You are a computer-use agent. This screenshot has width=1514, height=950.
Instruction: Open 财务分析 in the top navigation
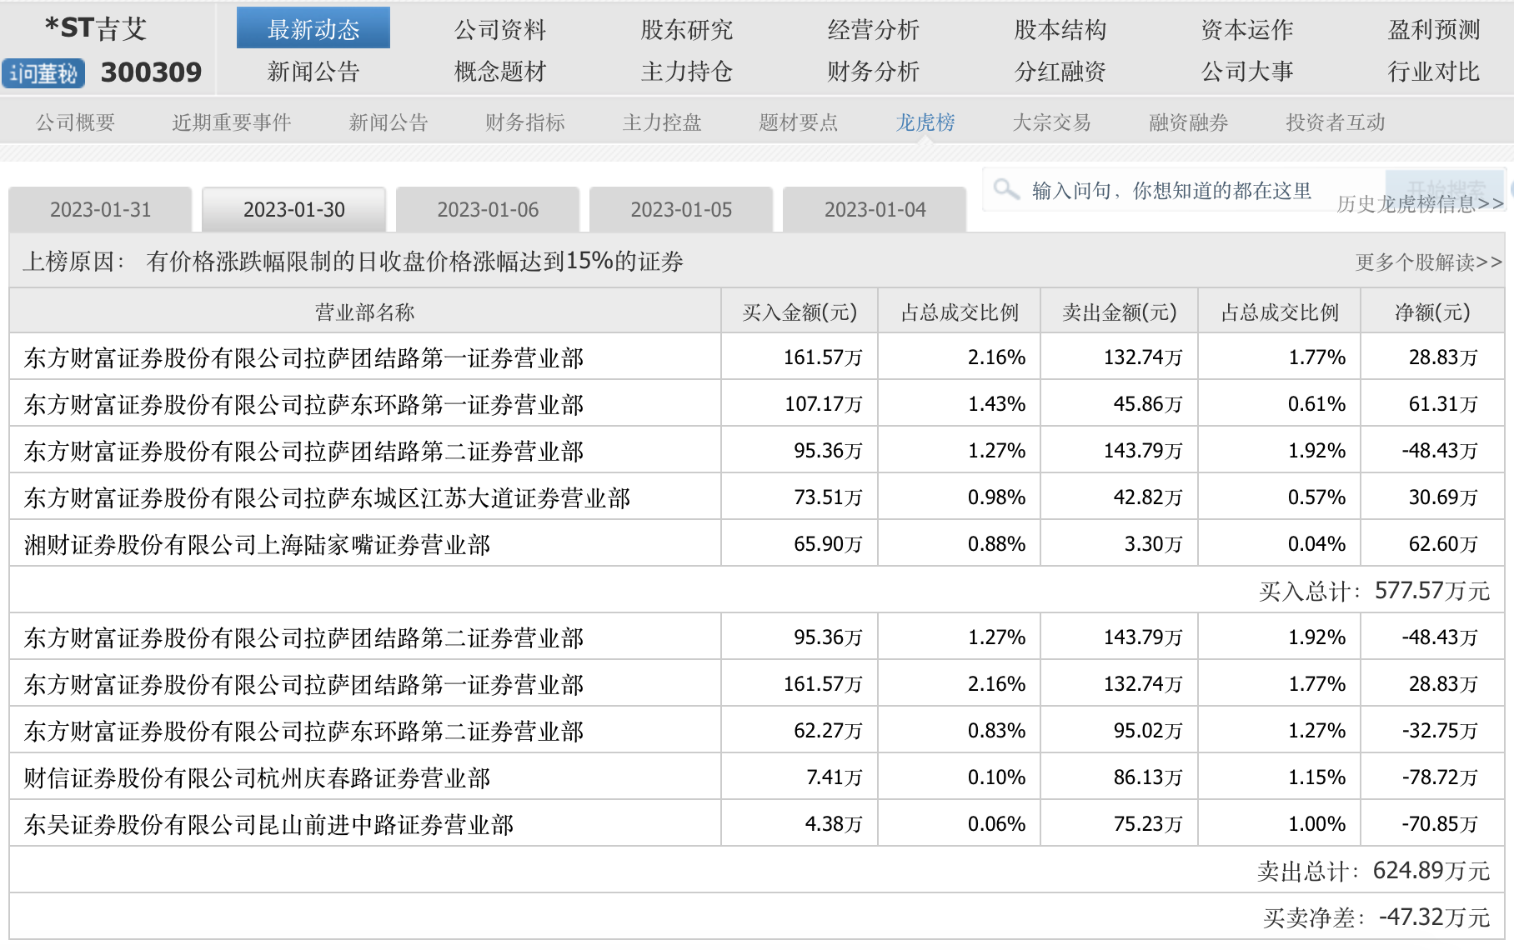pos(873,72)
